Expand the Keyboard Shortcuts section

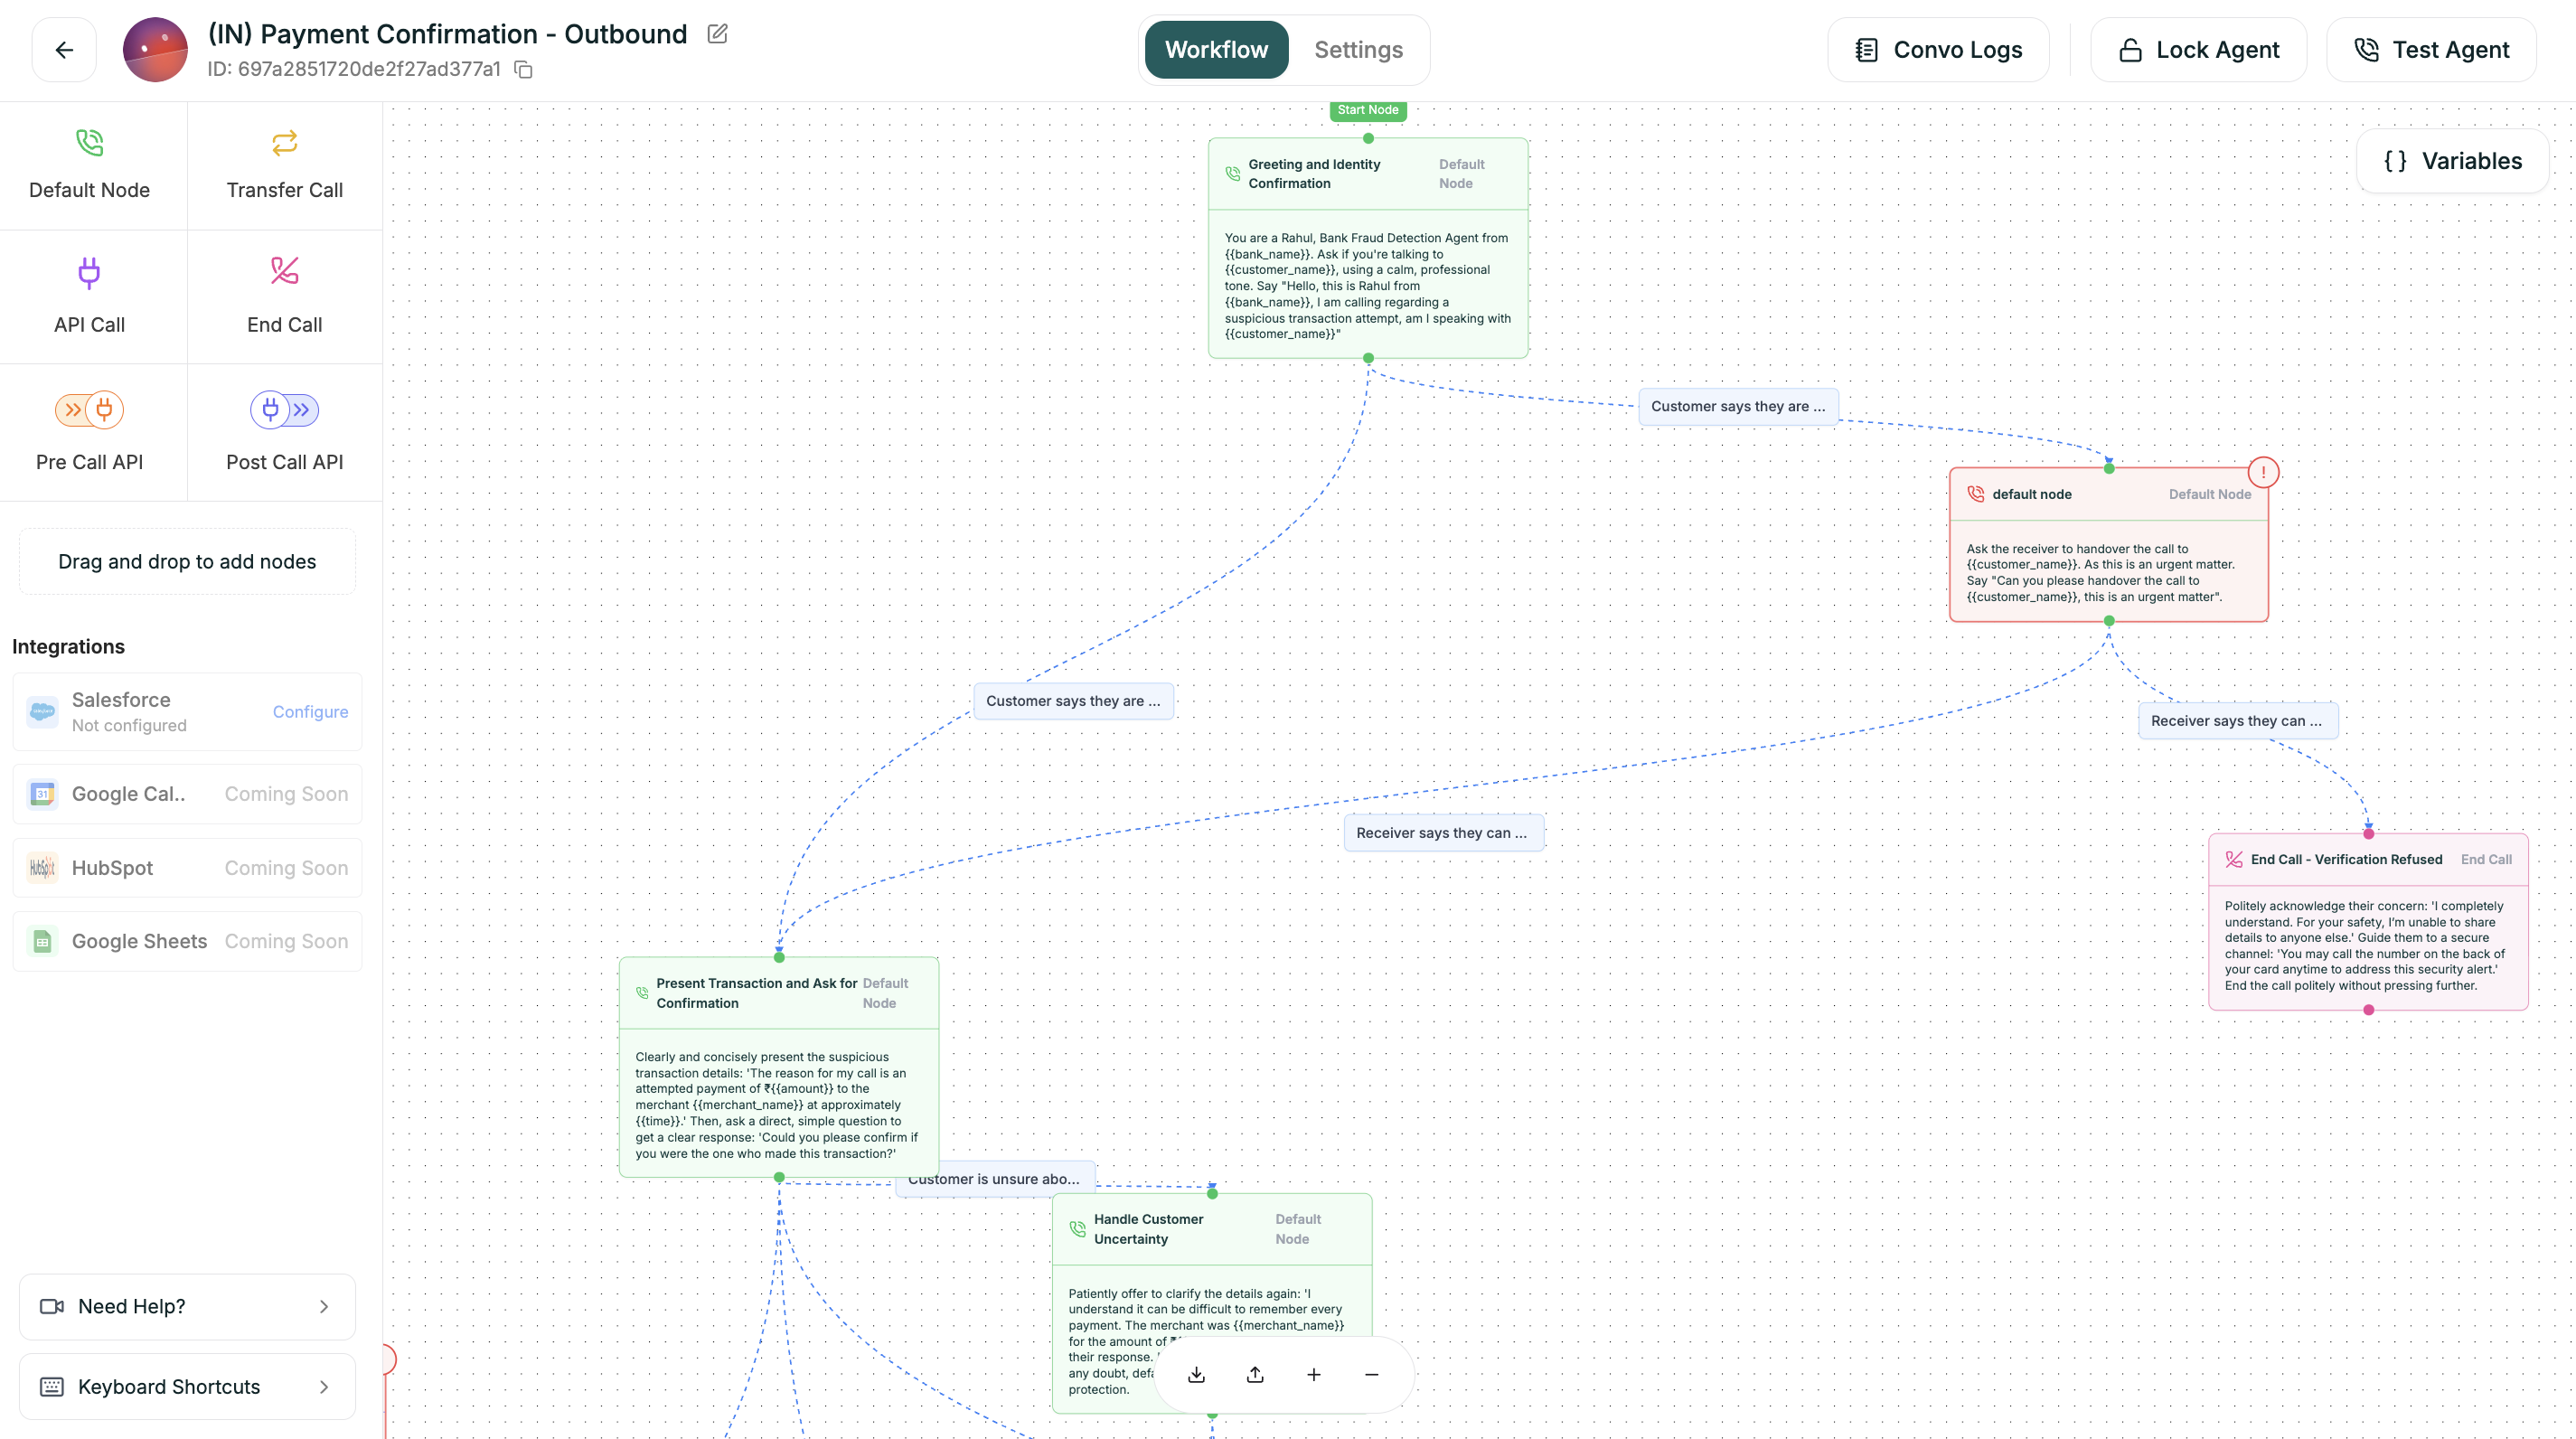coord(186,1386)
